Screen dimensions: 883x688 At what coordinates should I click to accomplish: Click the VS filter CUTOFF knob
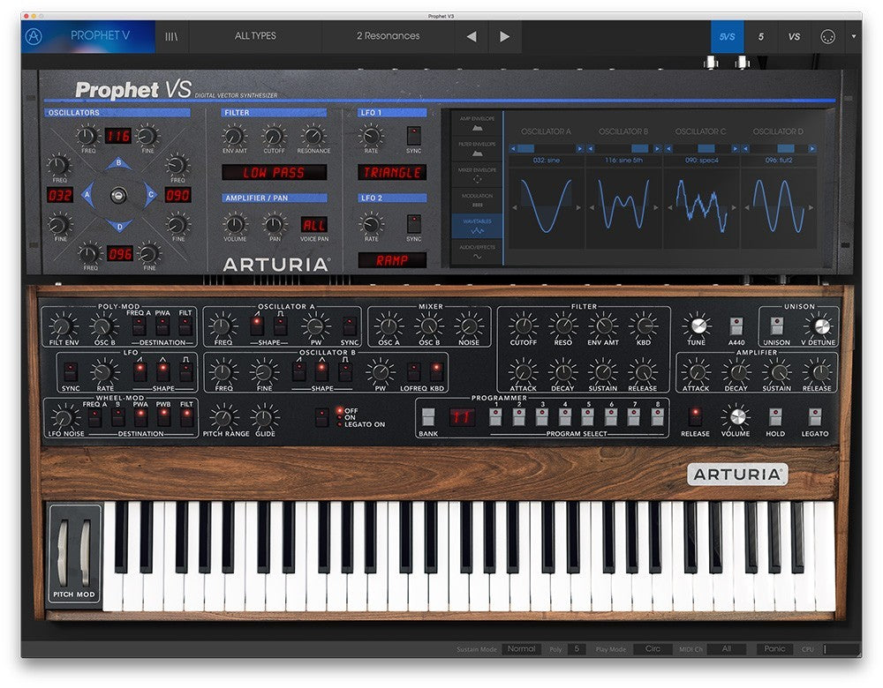point(274,136)
